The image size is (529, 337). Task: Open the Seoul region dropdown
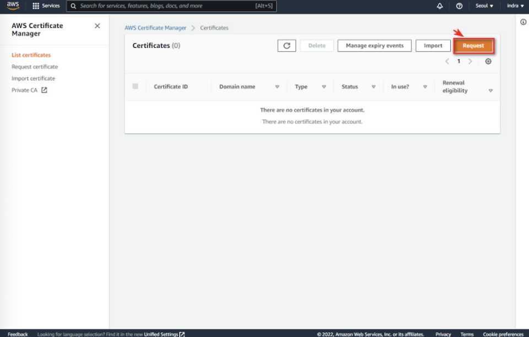484,6
